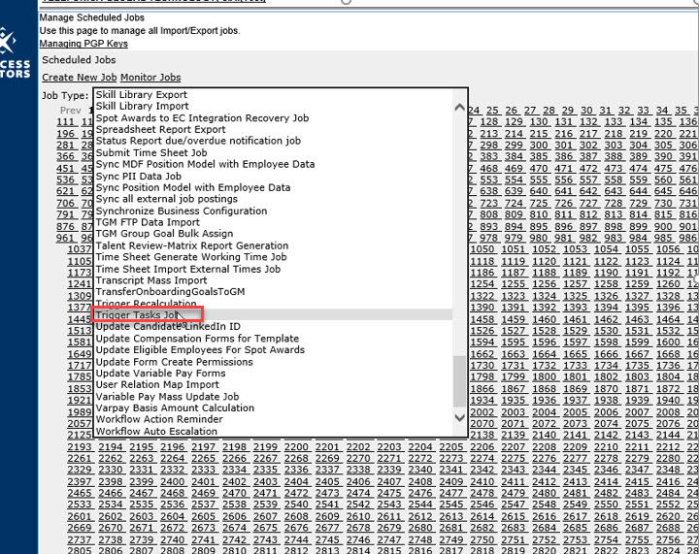The width and height of the screenshot is (699, 554).
Task: Open page 2669 link
Action: click(80, 528)
